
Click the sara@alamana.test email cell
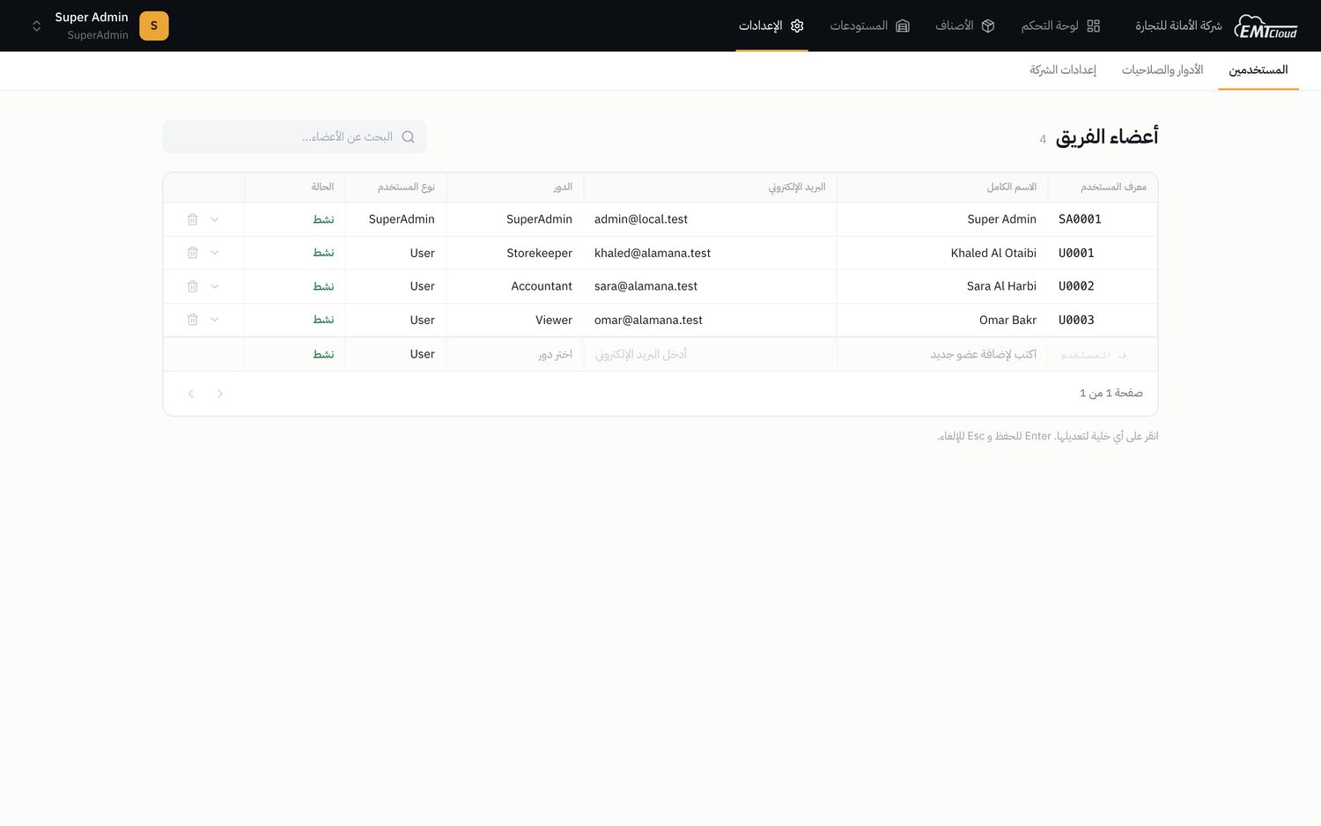(710, 286)
